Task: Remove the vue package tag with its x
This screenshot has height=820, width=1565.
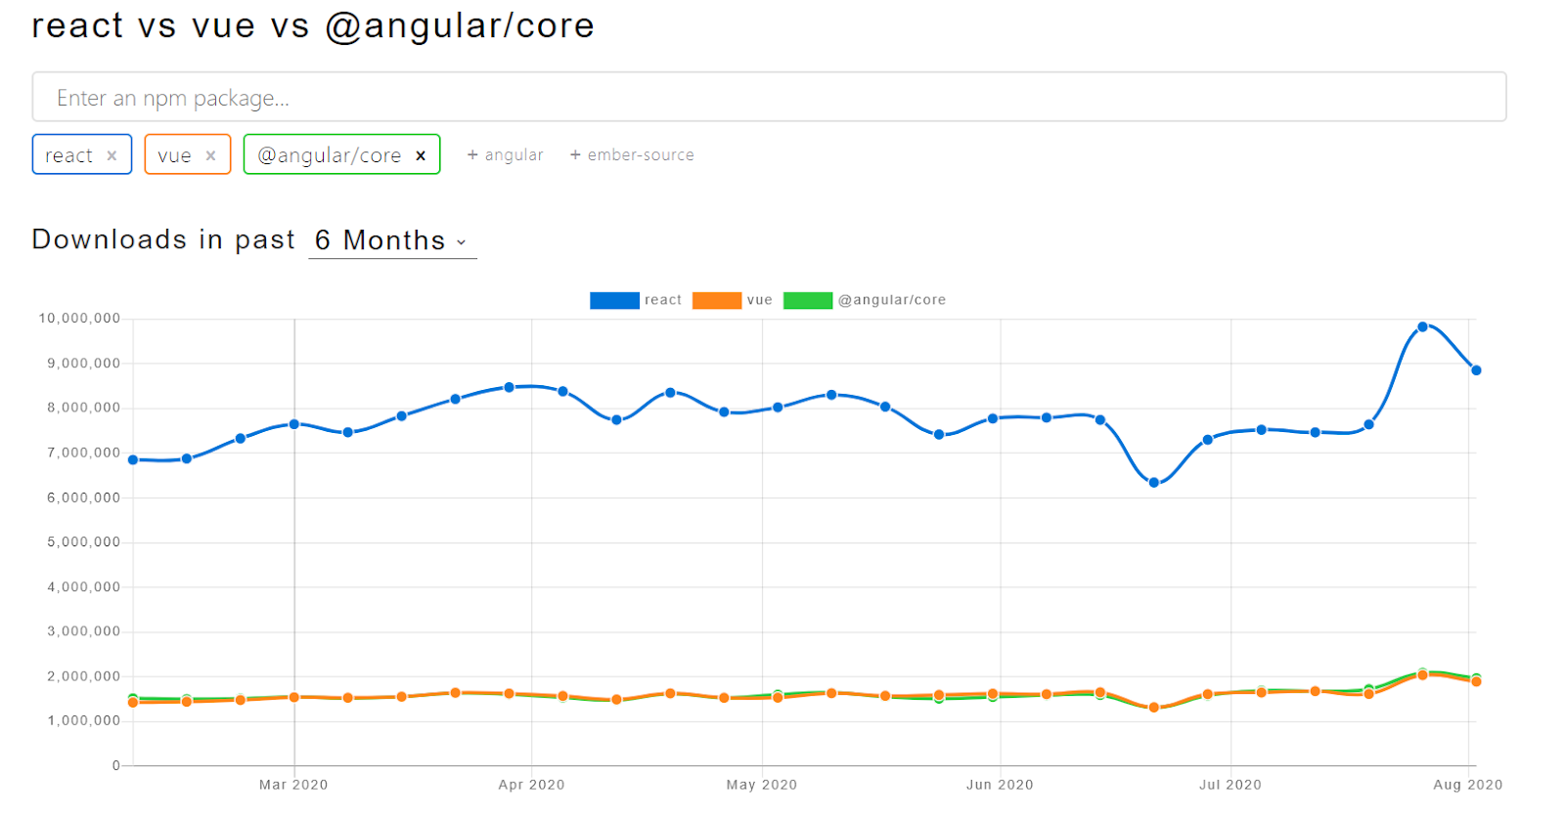Action: [x=210, y=155]
